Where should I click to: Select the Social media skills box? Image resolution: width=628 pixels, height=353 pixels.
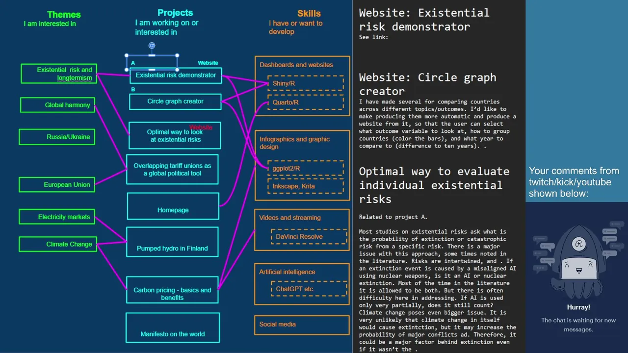pos(302,325)
